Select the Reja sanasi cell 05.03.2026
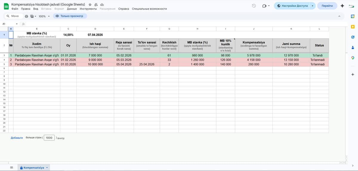This screenshot has height=171, width=358. (x=124, y=60)
